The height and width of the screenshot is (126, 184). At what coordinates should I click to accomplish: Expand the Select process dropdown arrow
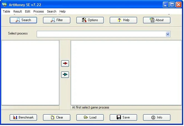pos(168,34)
